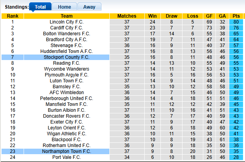Select Bolton Wanderers F.C. in the table
Image resolution: width=245 pixels, height=162 pixels.
66,34
